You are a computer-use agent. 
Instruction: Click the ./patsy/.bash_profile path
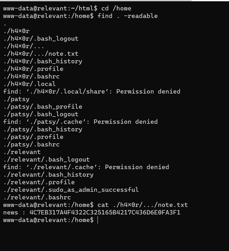pos(43,107)
